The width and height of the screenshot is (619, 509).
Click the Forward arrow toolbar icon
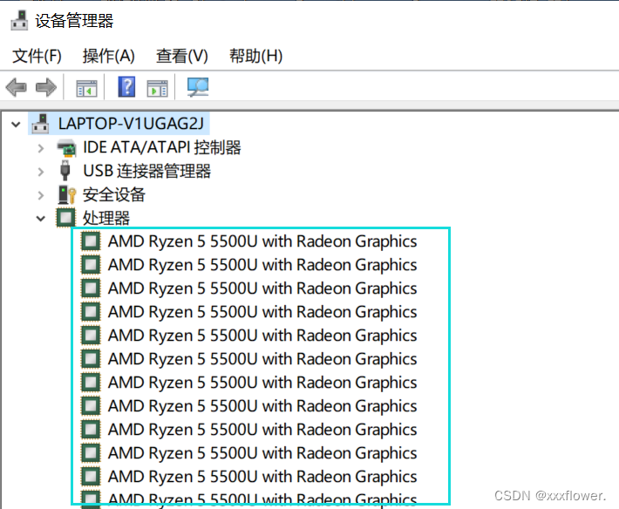pyautogui.click(x=46, y=87)
